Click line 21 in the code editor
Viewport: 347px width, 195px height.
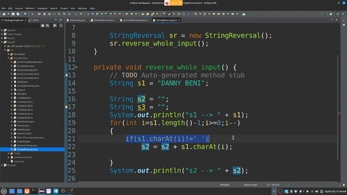208,139
